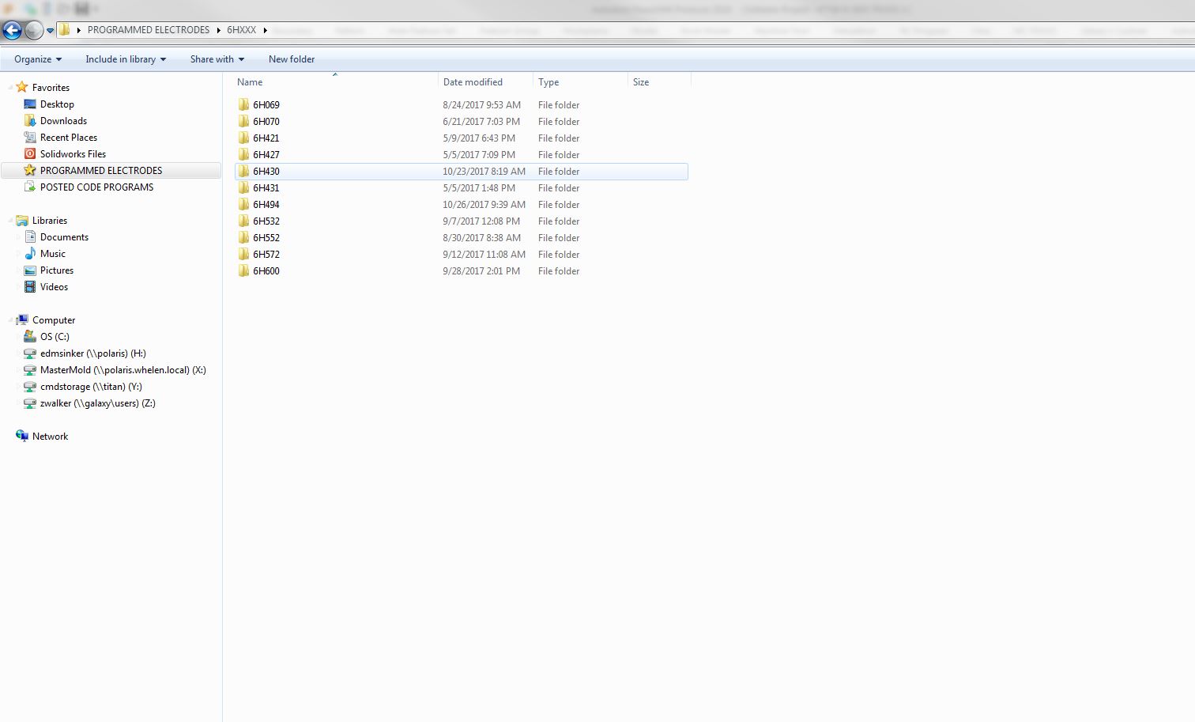Open the Share with dropdown
Viewport: 1195px width, 722px height.
216,59
